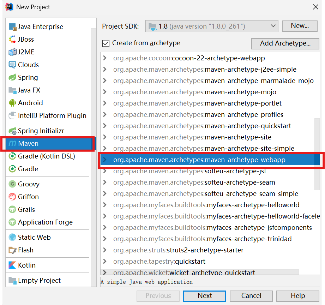This screenshot has width=325, height=305.
Task: Click the Add Archetype... button
Action: pyautogui.click(x=285, y=43)
